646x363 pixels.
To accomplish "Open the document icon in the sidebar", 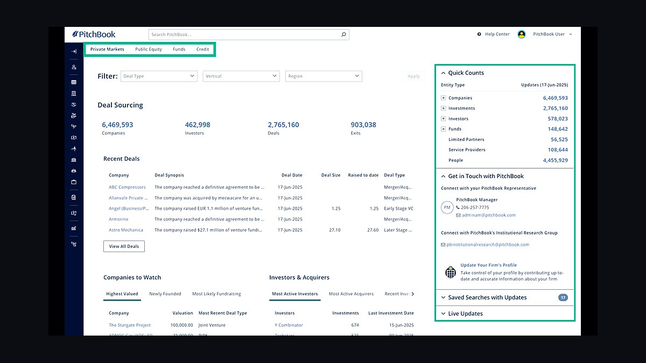I will pyautogui.click(x=74, y=197).
